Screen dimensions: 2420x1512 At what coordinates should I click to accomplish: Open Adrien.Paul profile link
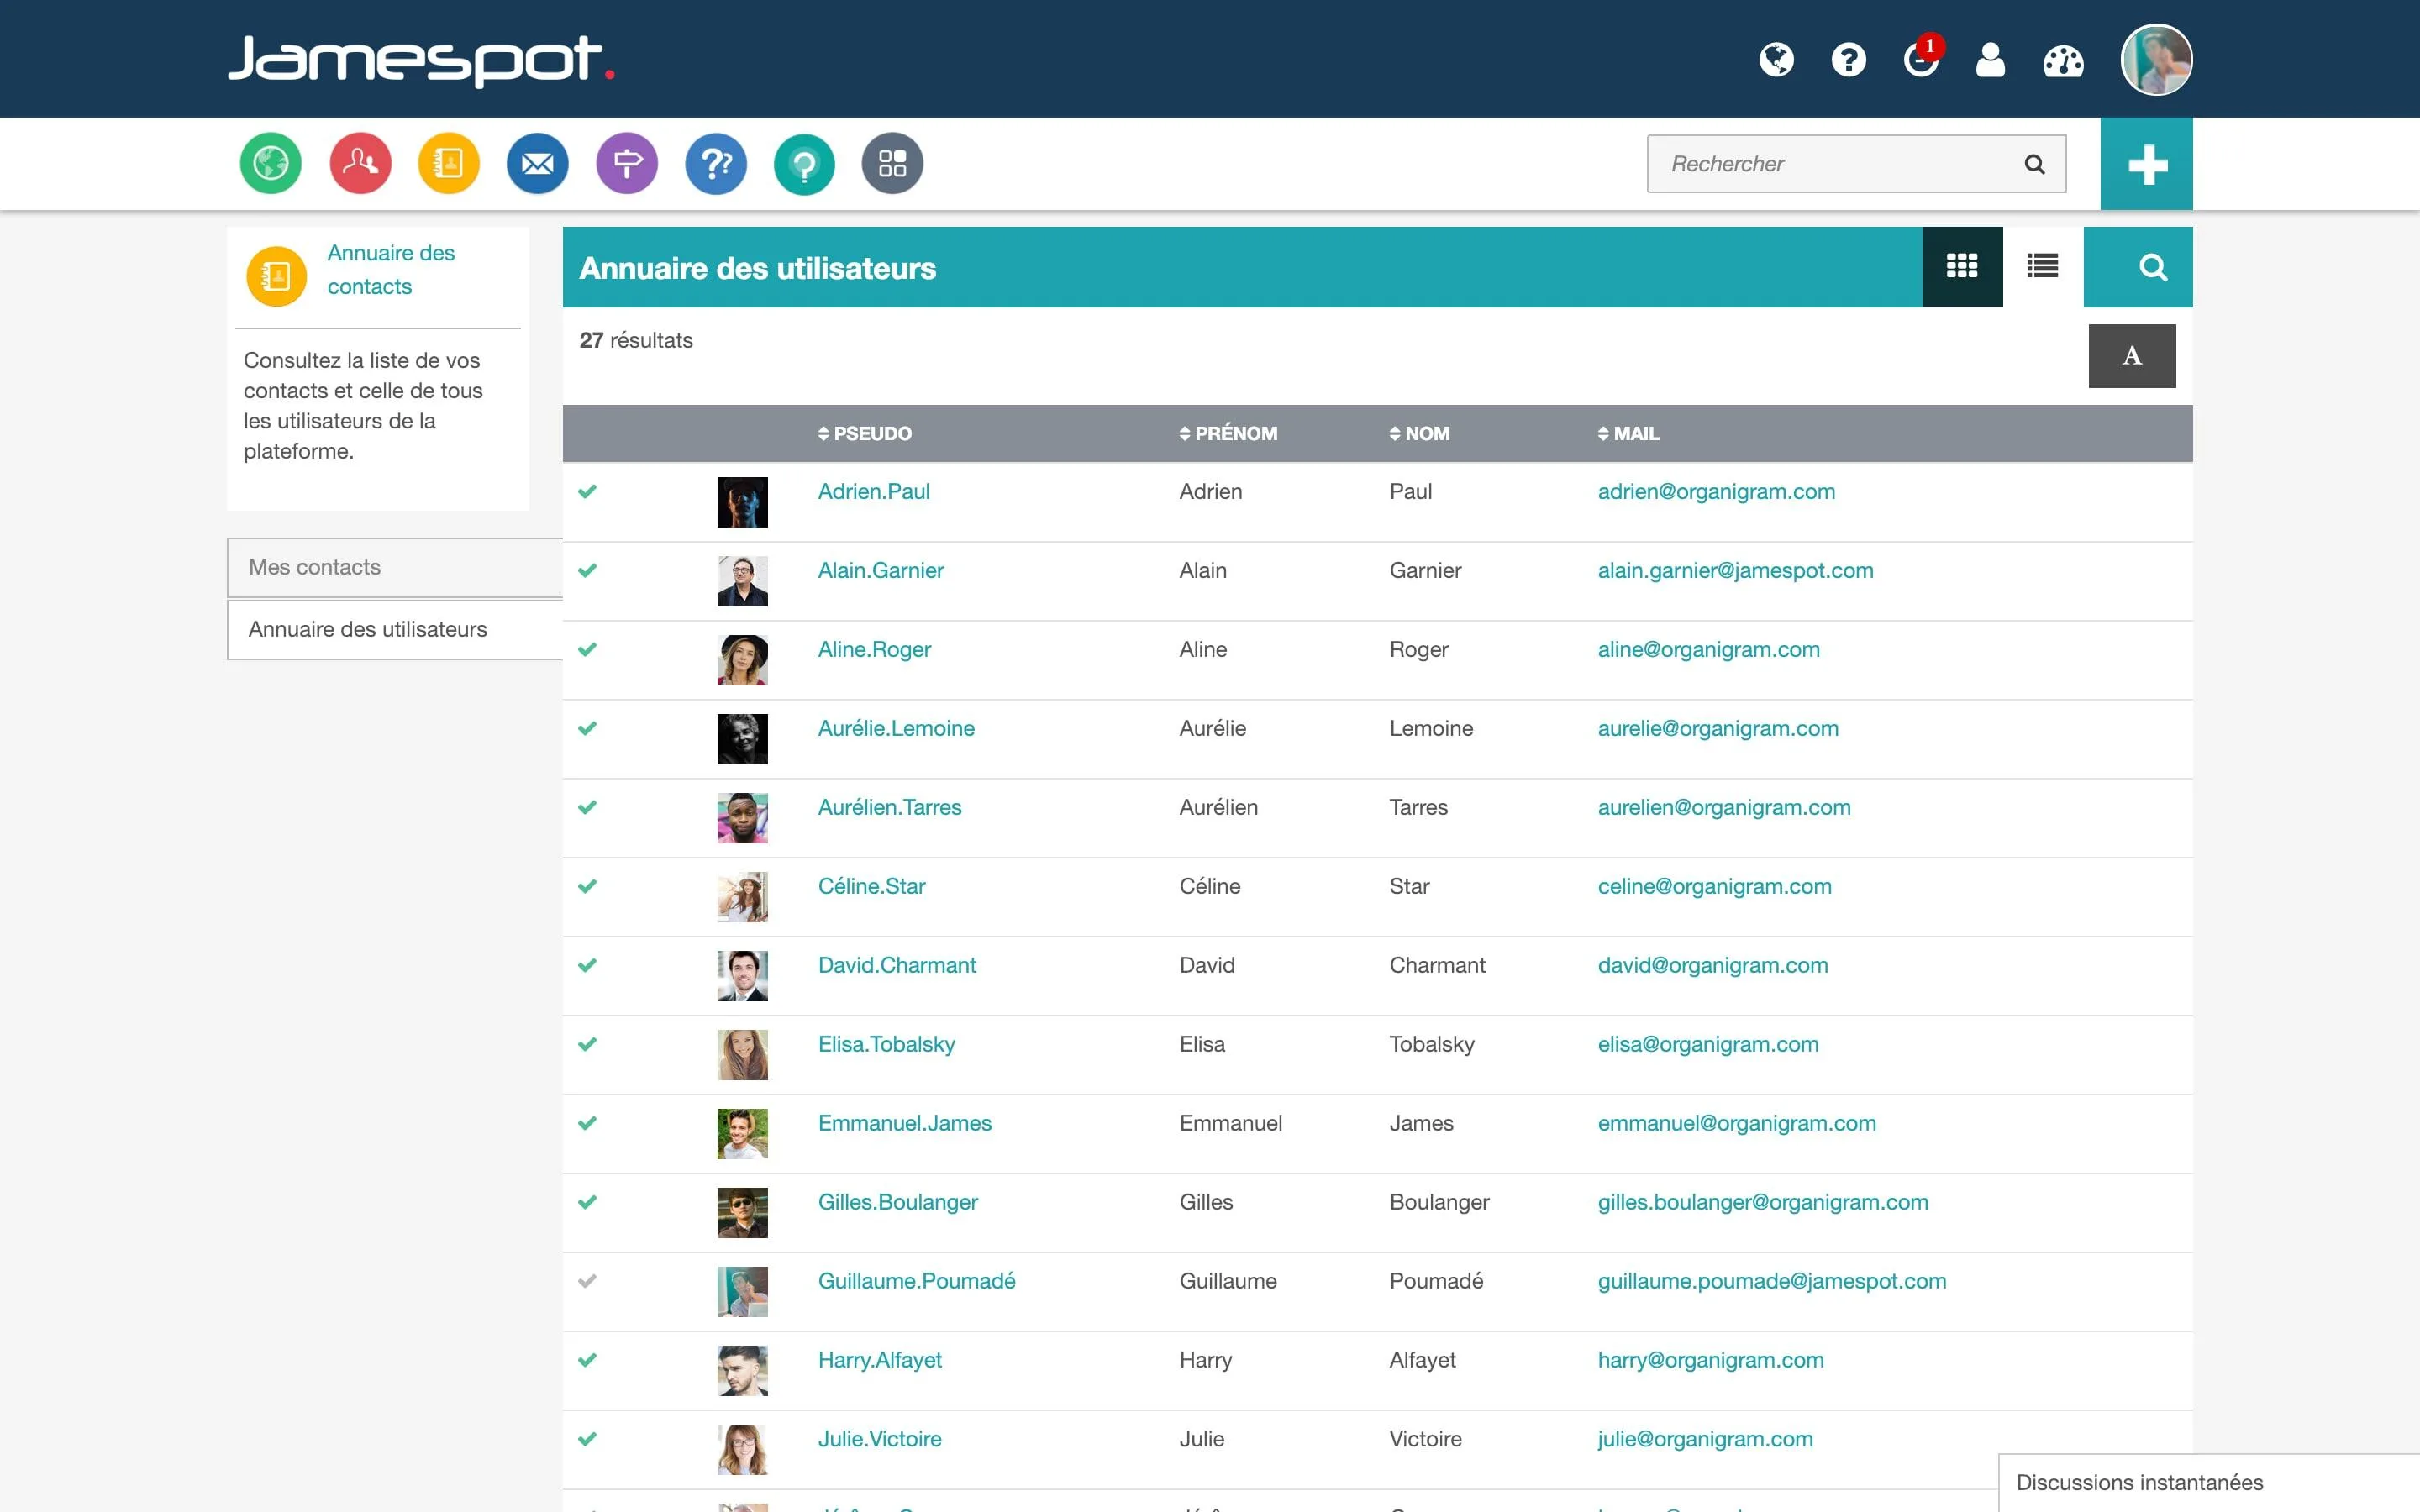pos(874,491)
